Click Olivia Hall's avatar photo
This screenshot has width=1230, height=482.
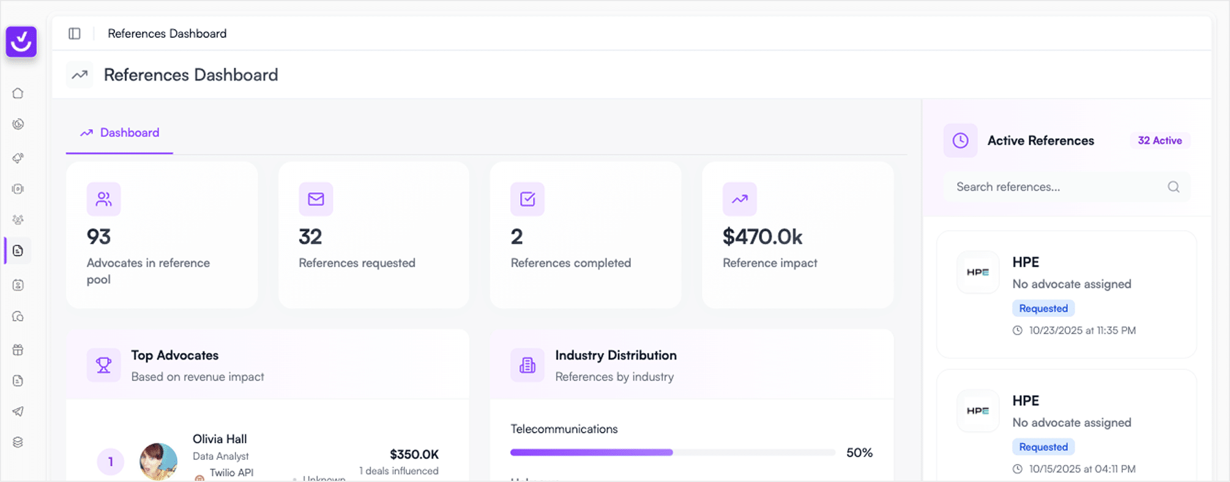pyautogui.click(x=158, y=461)
